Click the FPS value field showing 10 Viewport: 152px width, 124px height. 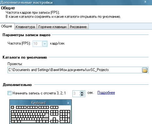point(37,44)
